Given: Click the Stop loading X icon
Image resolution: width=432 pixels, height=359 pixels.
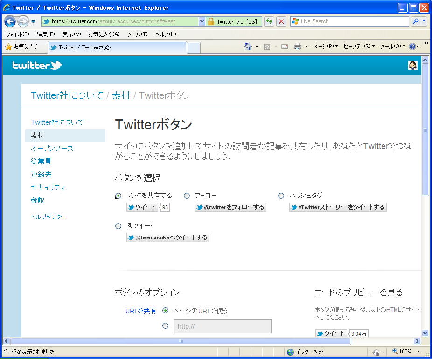Looking at the screenshot, I should pos(281,21).
